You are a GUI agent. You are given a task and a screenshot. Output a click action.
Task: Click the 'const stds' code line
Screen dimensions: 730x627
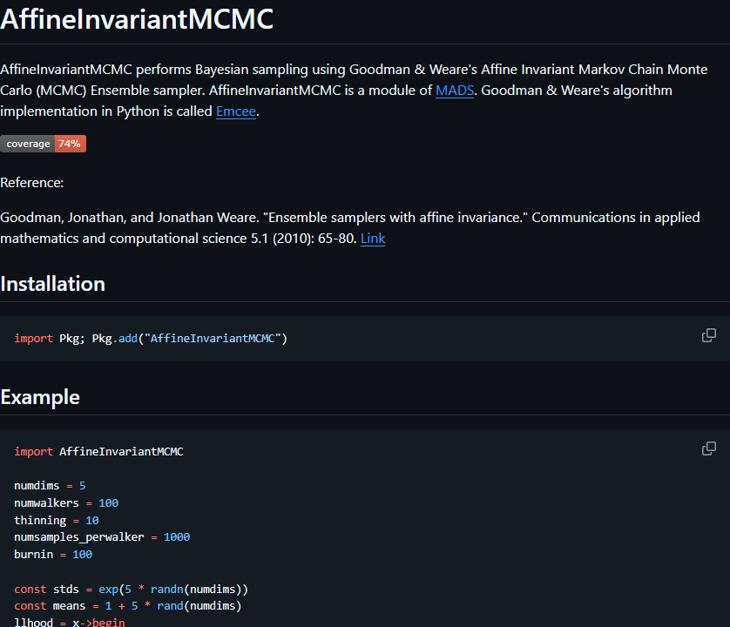131,589
